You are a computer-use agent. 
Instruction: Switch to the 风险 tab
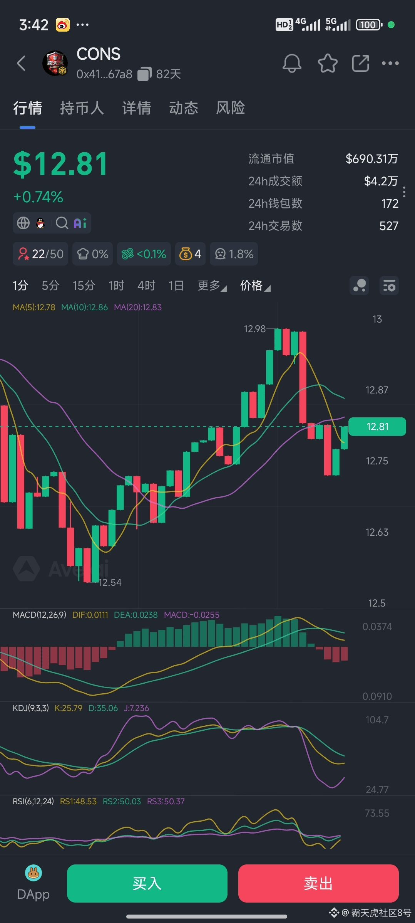230,108
